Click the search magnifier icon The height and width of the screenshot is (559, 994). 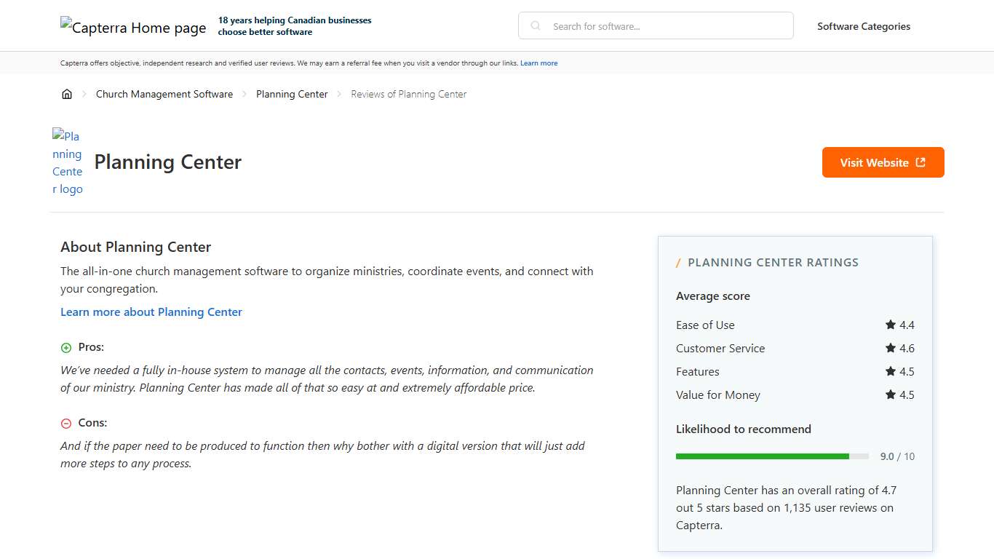pos(535,25)
